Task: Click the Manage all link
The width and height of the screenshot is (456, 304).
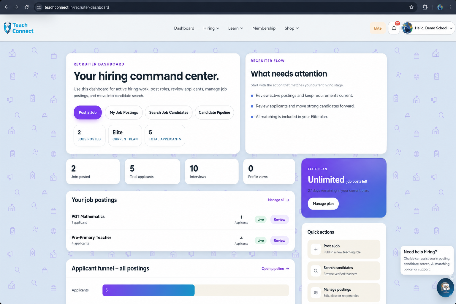Action: [278, 200]
